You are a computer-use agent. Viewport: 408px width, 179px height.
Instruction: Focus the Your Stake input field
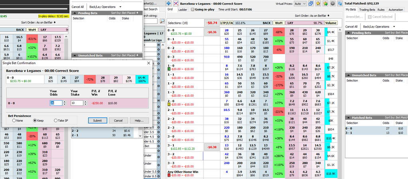(77, 103)
